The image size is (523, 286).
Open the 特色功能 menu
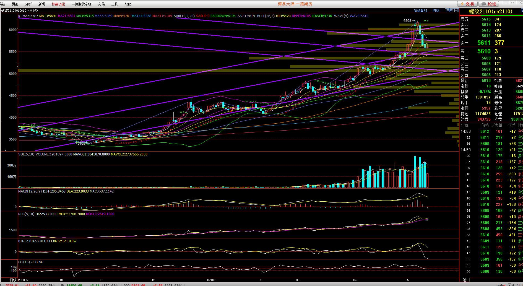(58, 4)
